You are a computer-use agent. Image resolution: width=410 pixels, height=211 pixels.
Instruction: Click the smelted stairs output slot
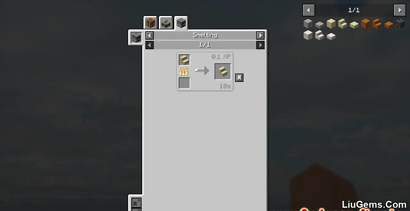[x=223, y=71]
